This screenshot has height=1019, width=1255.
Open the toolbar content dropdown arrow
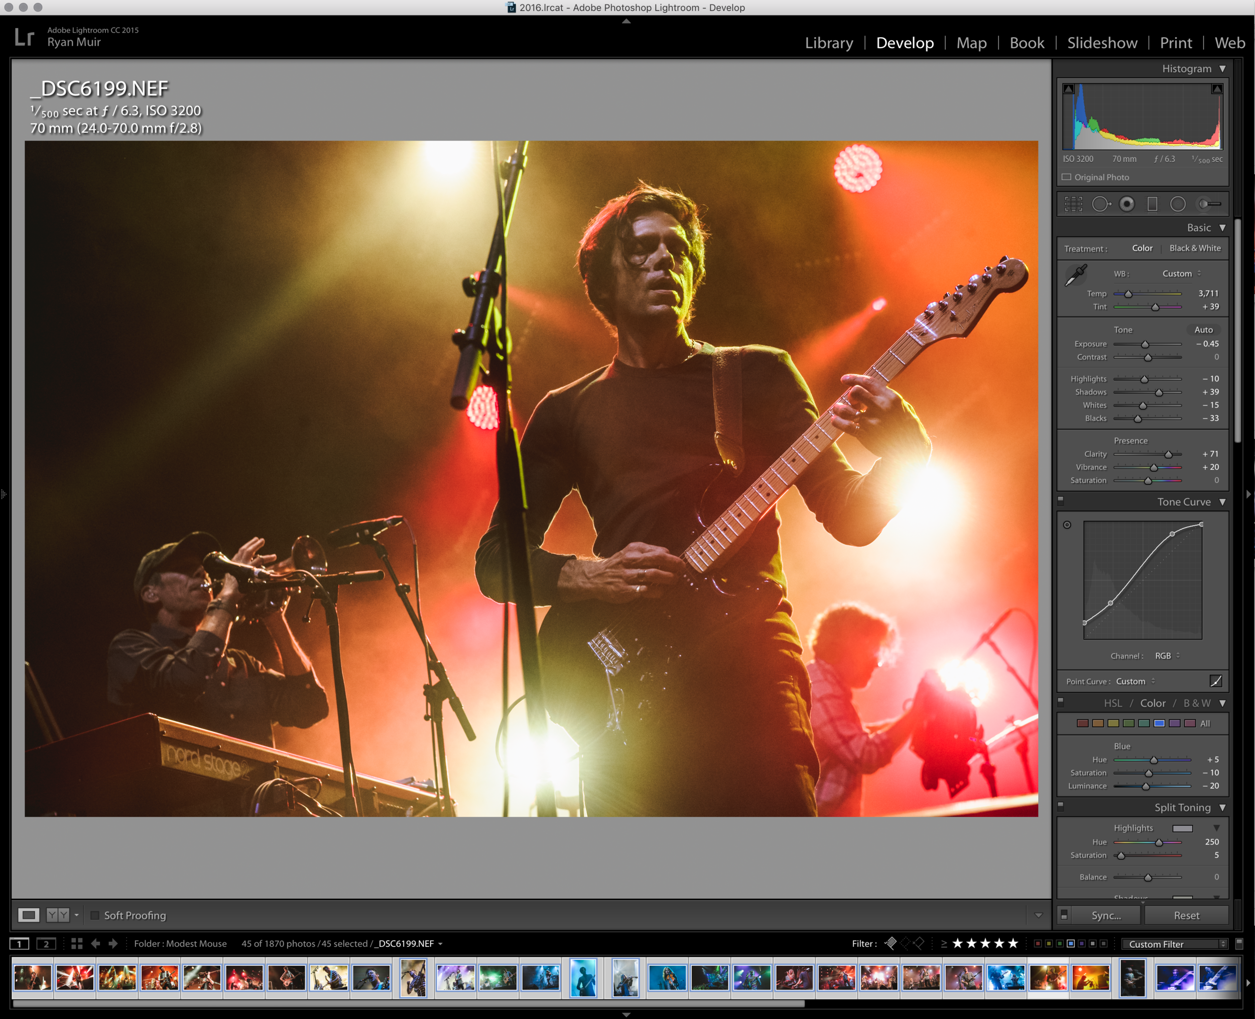click(1038, 915)
